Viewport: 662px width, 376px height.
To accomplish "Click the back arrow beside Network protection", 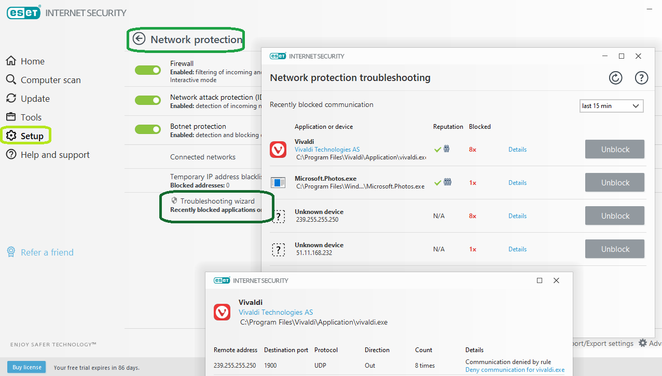I will [x=139, y=39].
